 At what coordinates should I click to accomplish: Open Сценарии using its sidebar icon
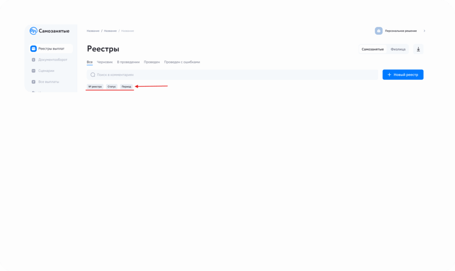pos(33,71)
